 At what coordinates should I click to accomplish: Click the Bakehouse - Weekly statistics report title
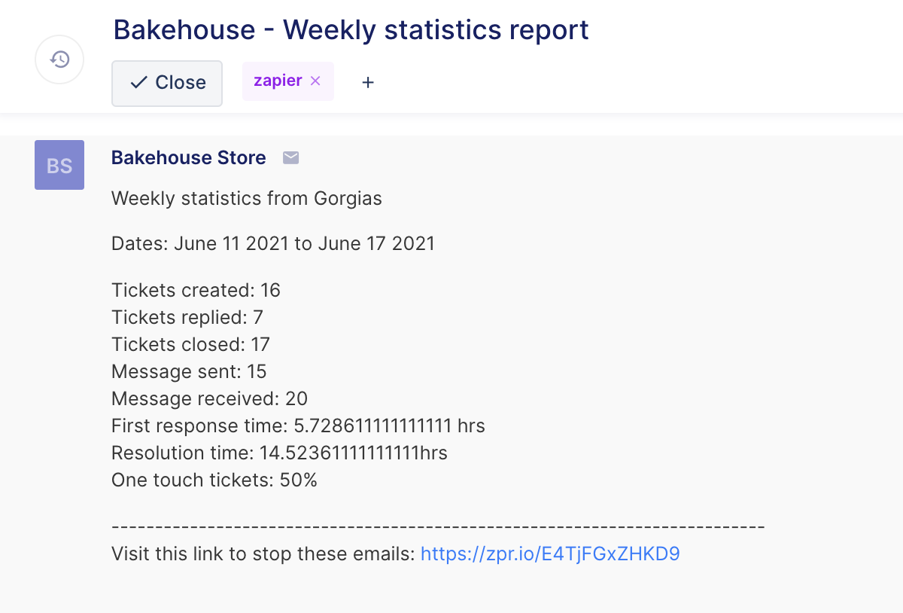[x=351, y=30]
